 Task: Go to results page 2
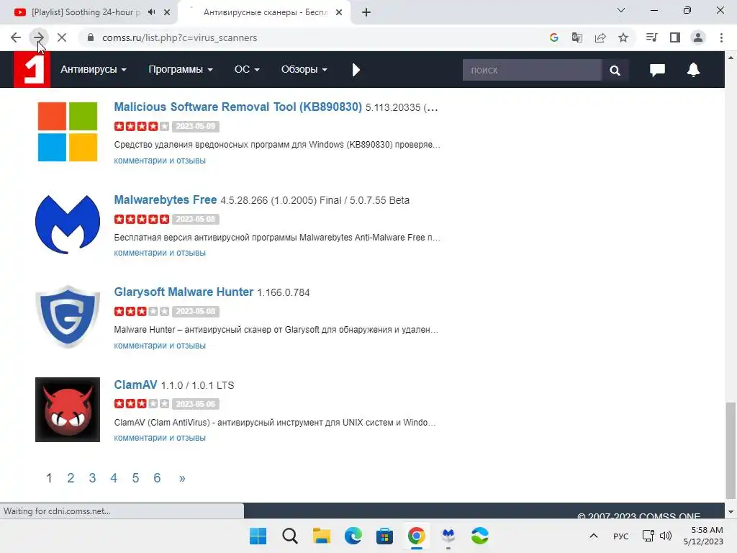pos(71,478)
